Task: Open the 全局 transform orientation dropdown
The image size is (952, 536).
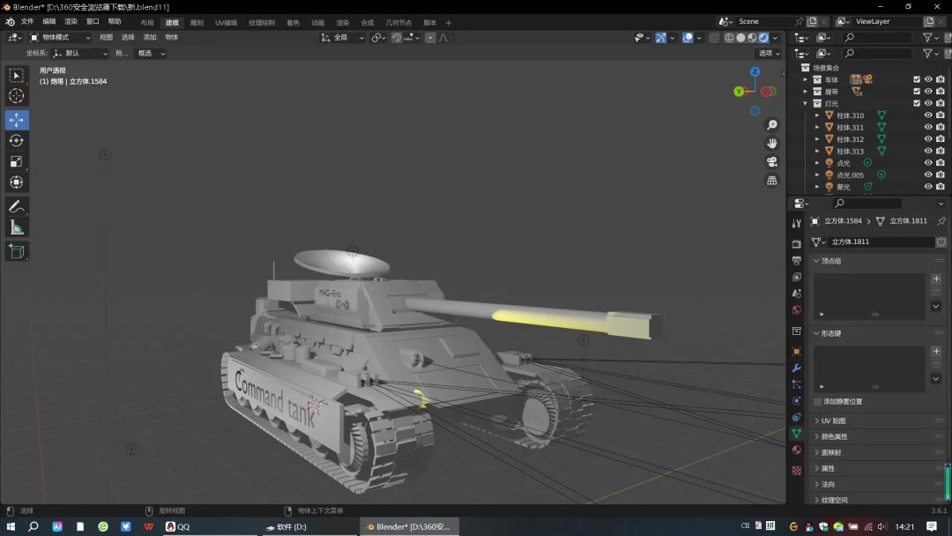Action: (342, 38)
